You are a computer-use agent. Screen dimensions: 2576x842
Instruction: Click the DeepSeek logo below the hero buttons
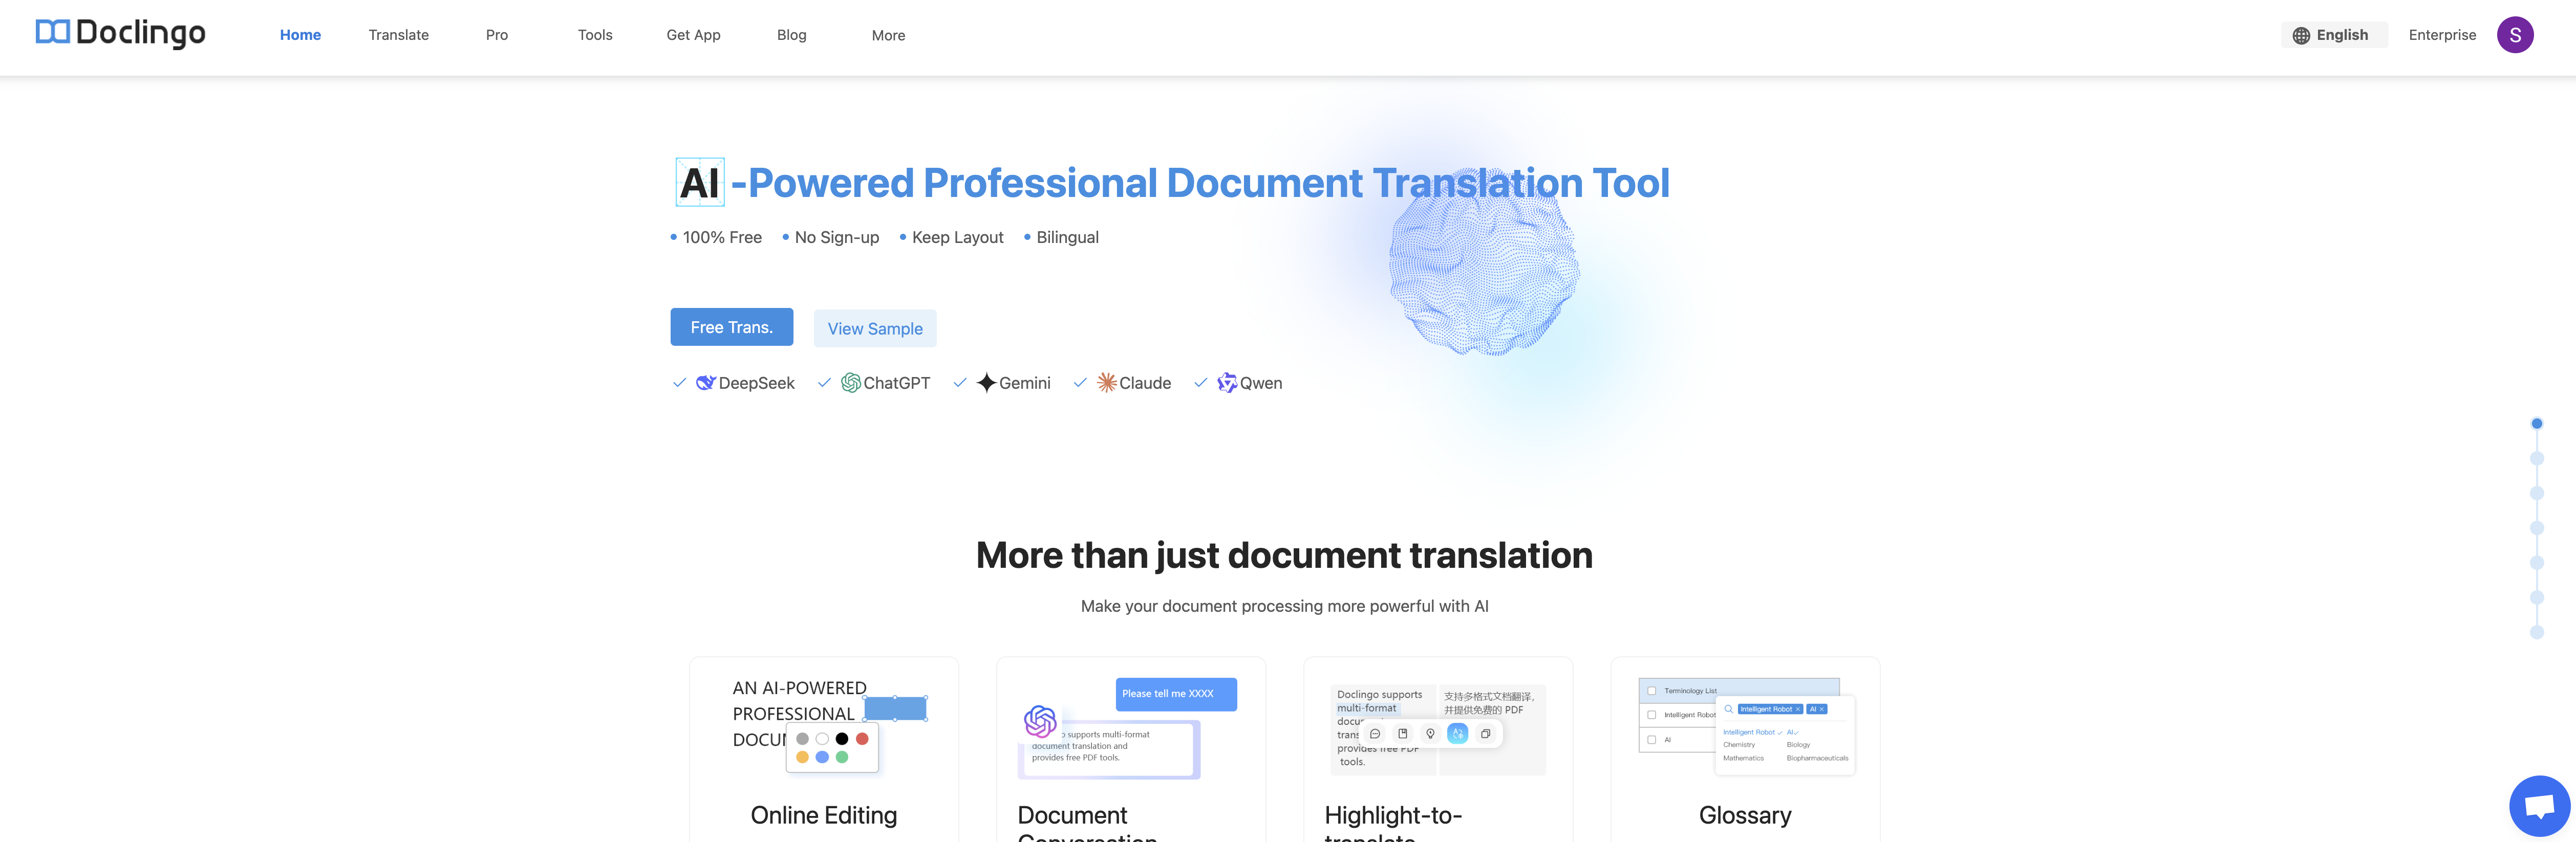706,383
